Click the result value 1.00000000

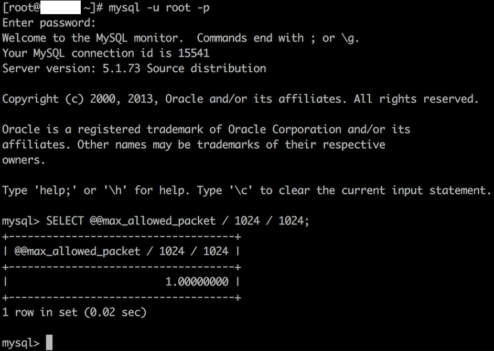coord(197,282)
